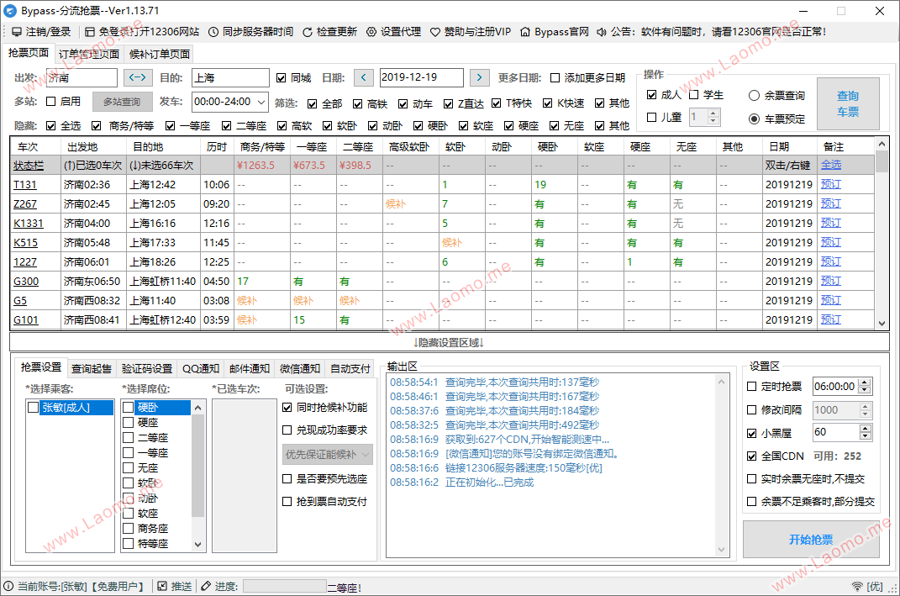Toggle the 高铁 filter checkbox
This screenshot has height=596, width=900.
click(358, 104)
